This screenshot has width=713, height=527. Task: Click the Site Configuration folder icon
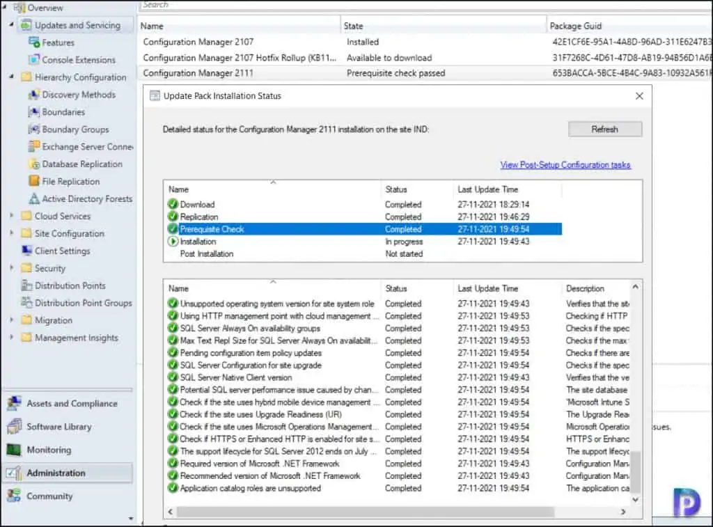point(27,233)
